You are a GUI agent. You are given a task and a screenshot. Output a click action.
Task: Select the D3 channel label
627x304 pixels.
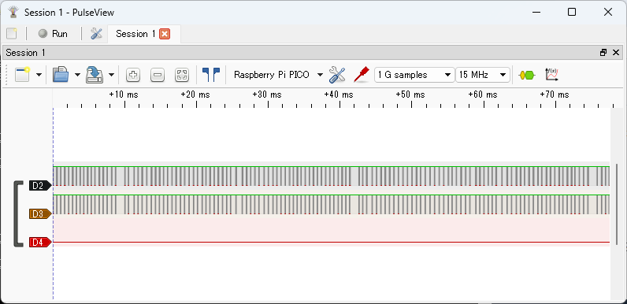pyautogui.click(x=40, y=214)
